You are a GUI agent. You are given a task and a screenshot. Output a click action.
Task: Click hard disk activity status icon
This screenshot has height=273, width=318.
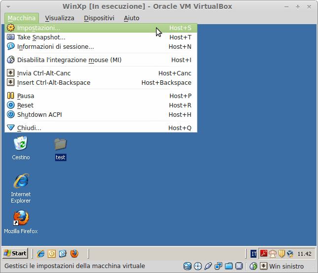(188, 266)
